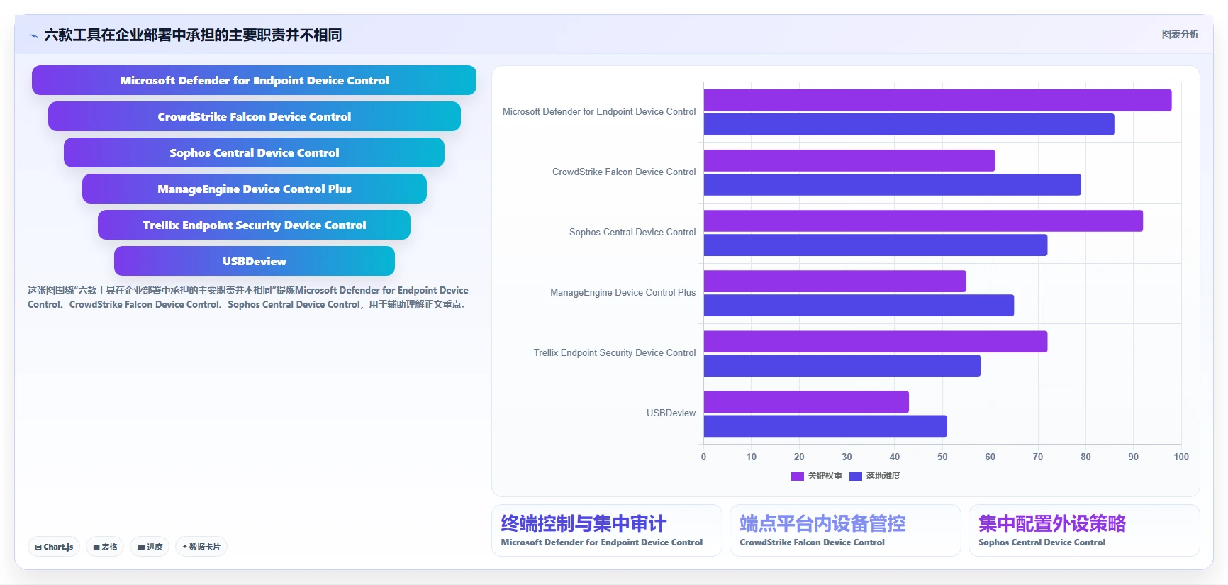This screenshot has width=1228, height=585.
Task: Click the purple 关键权重 bar for ManageEngine
Action: click(x=835, y=281)
